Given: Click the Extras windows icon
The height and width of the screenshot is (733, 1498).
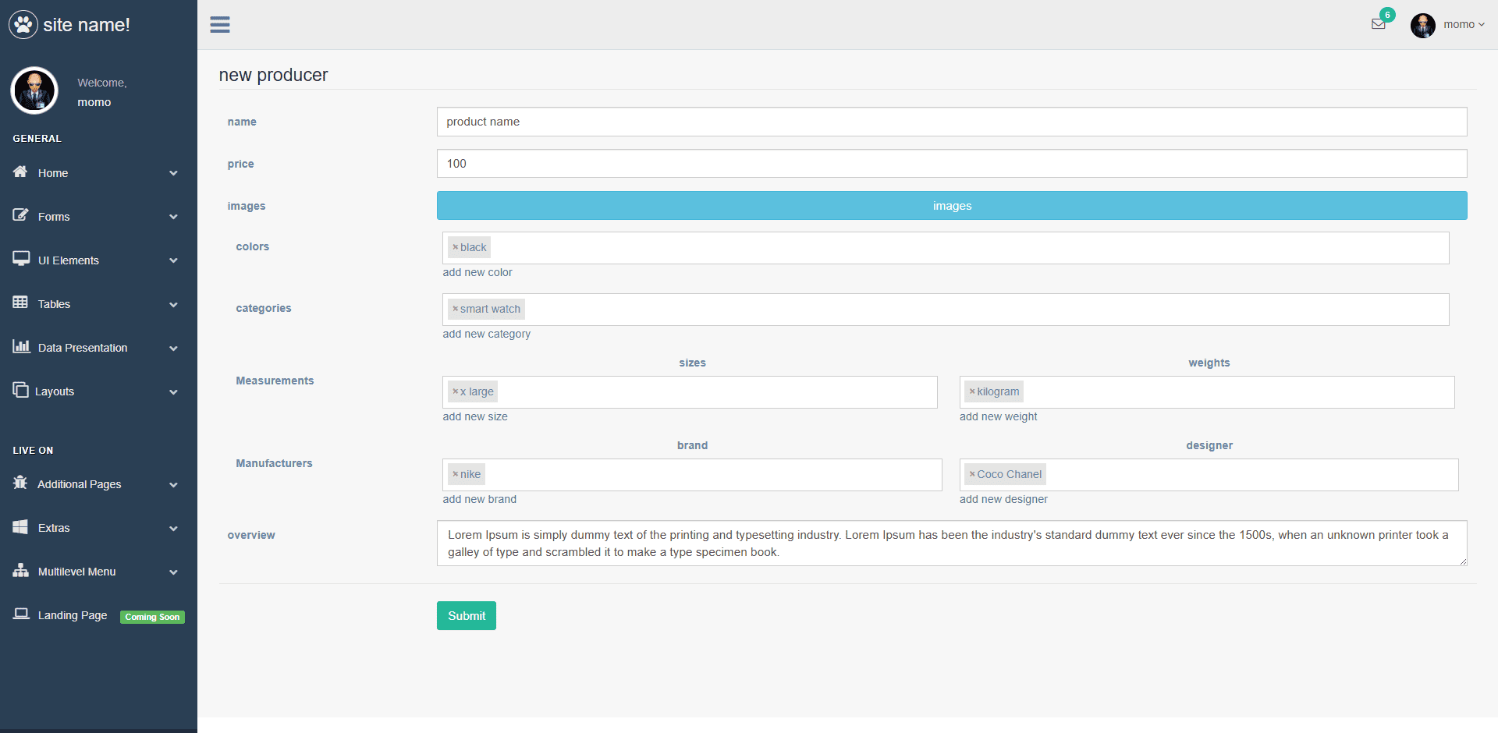Looking at the screenshot, I should (20, 527).
